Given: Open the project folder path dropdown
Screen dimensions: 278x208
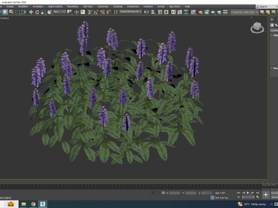Looking at the screenshot, I should [x=244, y=12].
